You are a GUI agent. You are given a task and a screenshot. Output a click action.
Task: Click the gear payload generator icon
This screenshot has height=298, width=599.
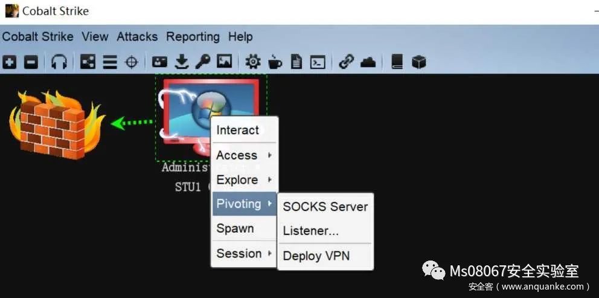(253, 62)
